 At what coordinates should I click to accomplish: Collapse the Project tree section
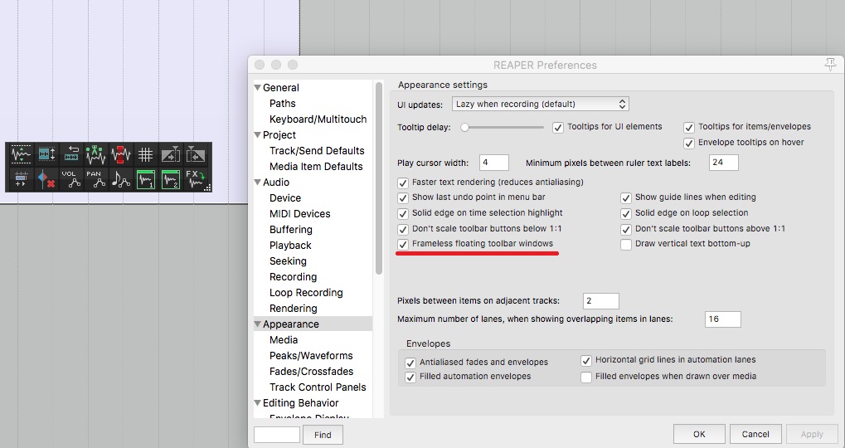(258, 134)
